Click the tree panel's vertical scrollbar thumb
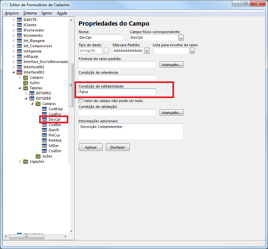Viewport: 268px width, 249px height. (71, 85)
